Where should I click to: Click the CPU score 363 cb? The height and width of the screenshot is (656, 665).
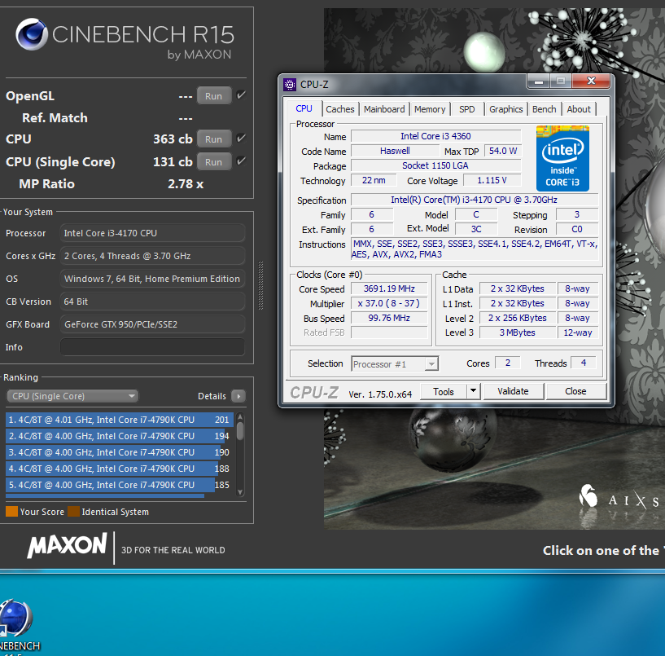click(173, 139)
